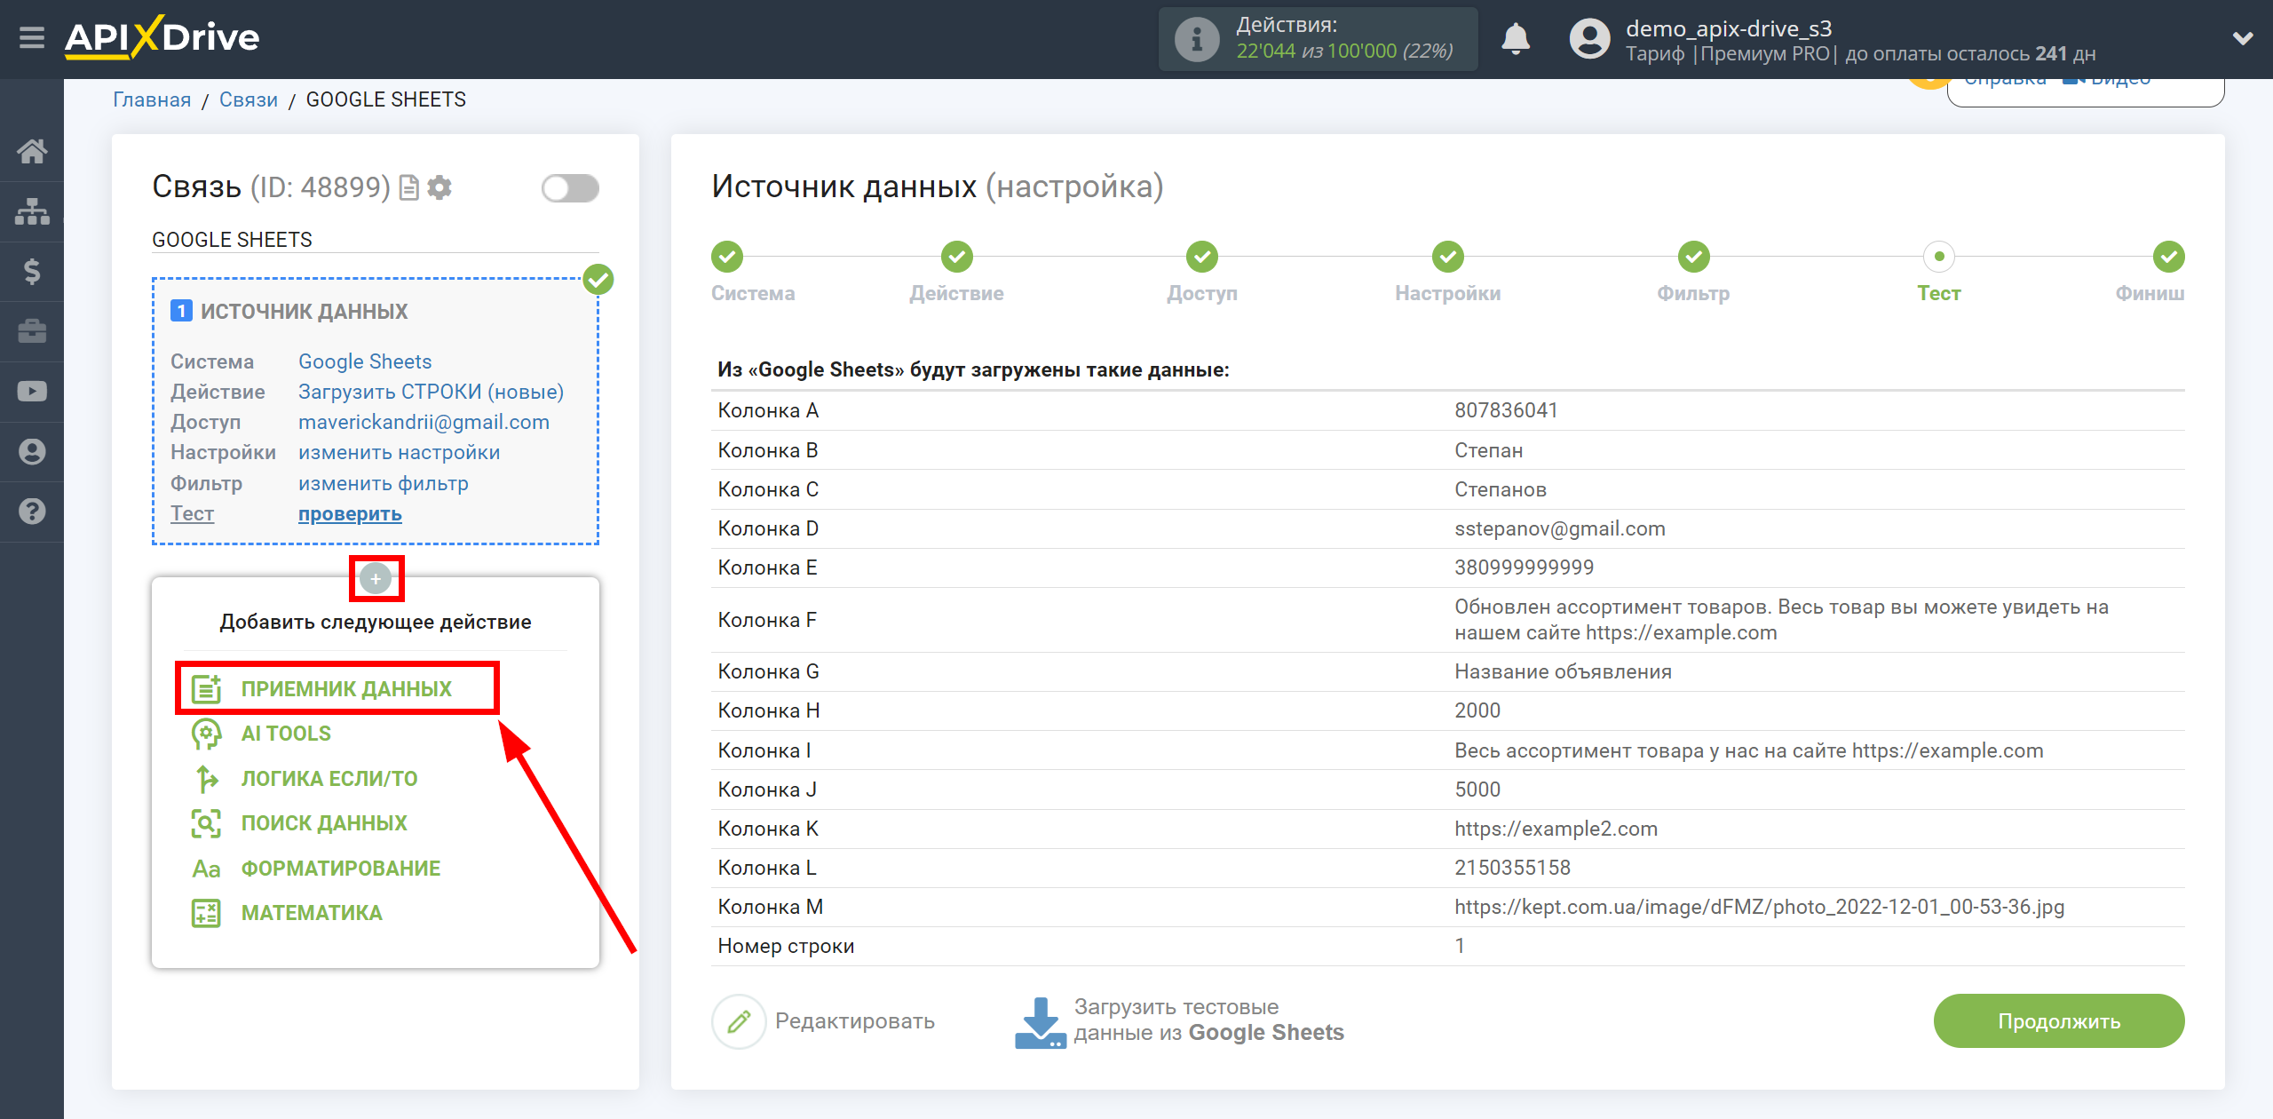This screenshot has width=2273, height=1119.
Task: Go to Фильтр step
Action: coord(1693,258)
